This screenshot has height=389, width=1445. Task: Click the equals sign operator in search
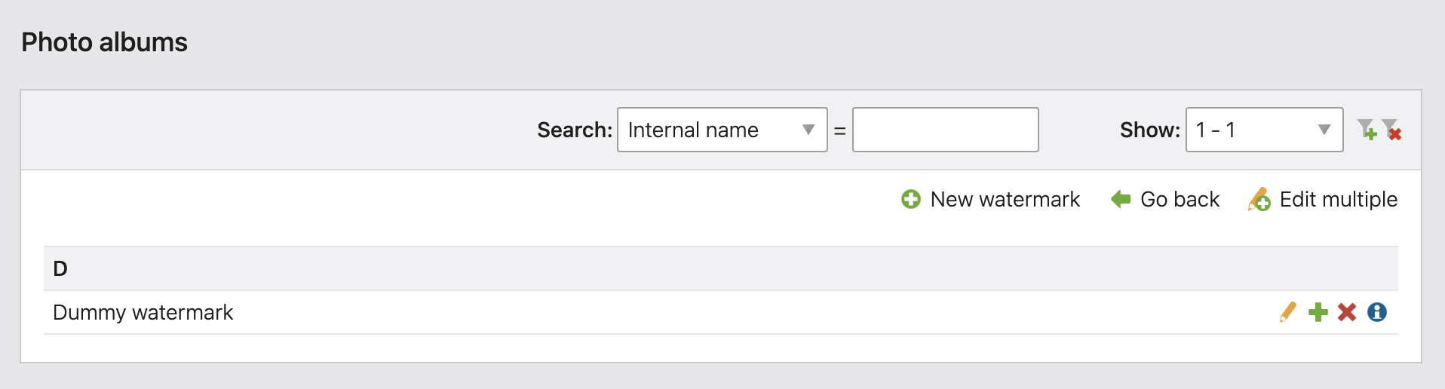click(839, 130)
